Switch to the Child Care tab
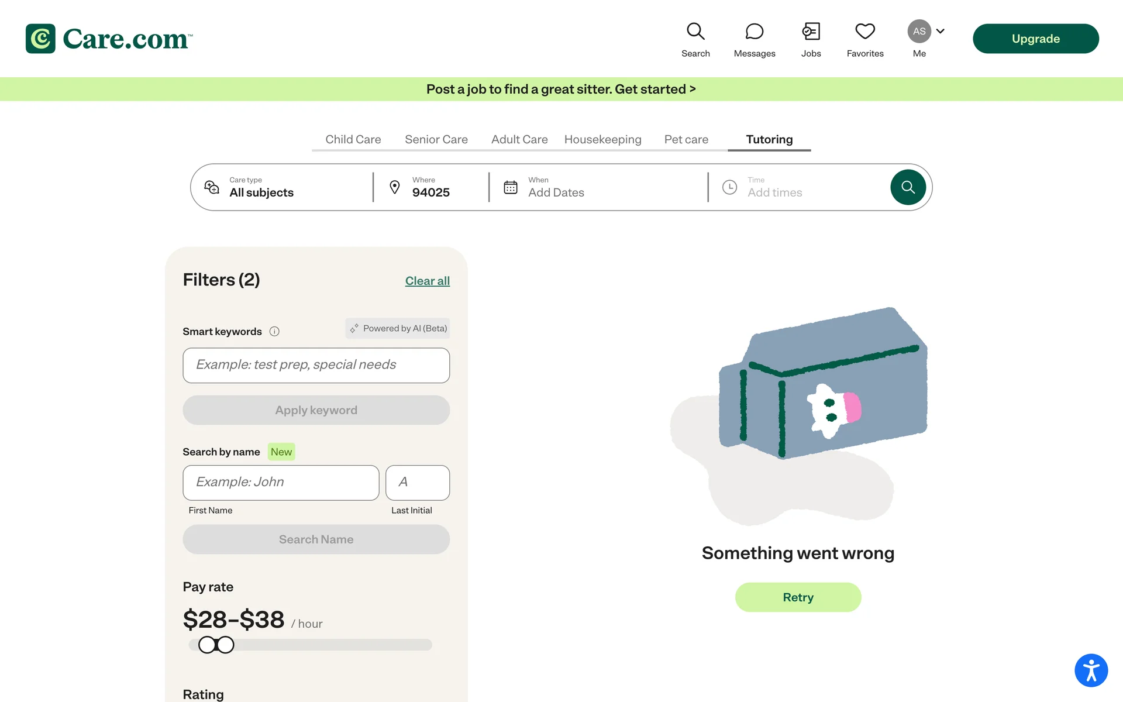The height and width of the screenshot is (702, 1123). coord(353,139)
